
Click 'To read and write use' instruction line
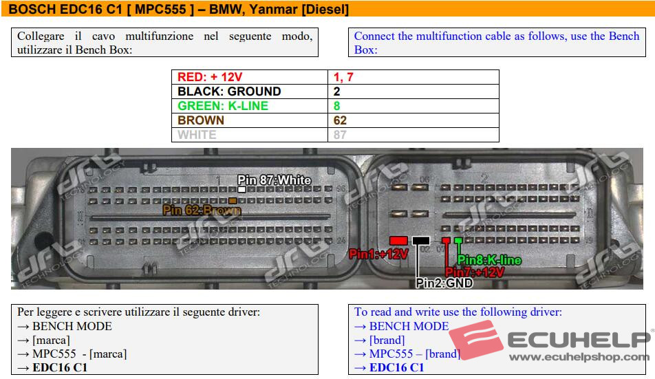(458, 312)
